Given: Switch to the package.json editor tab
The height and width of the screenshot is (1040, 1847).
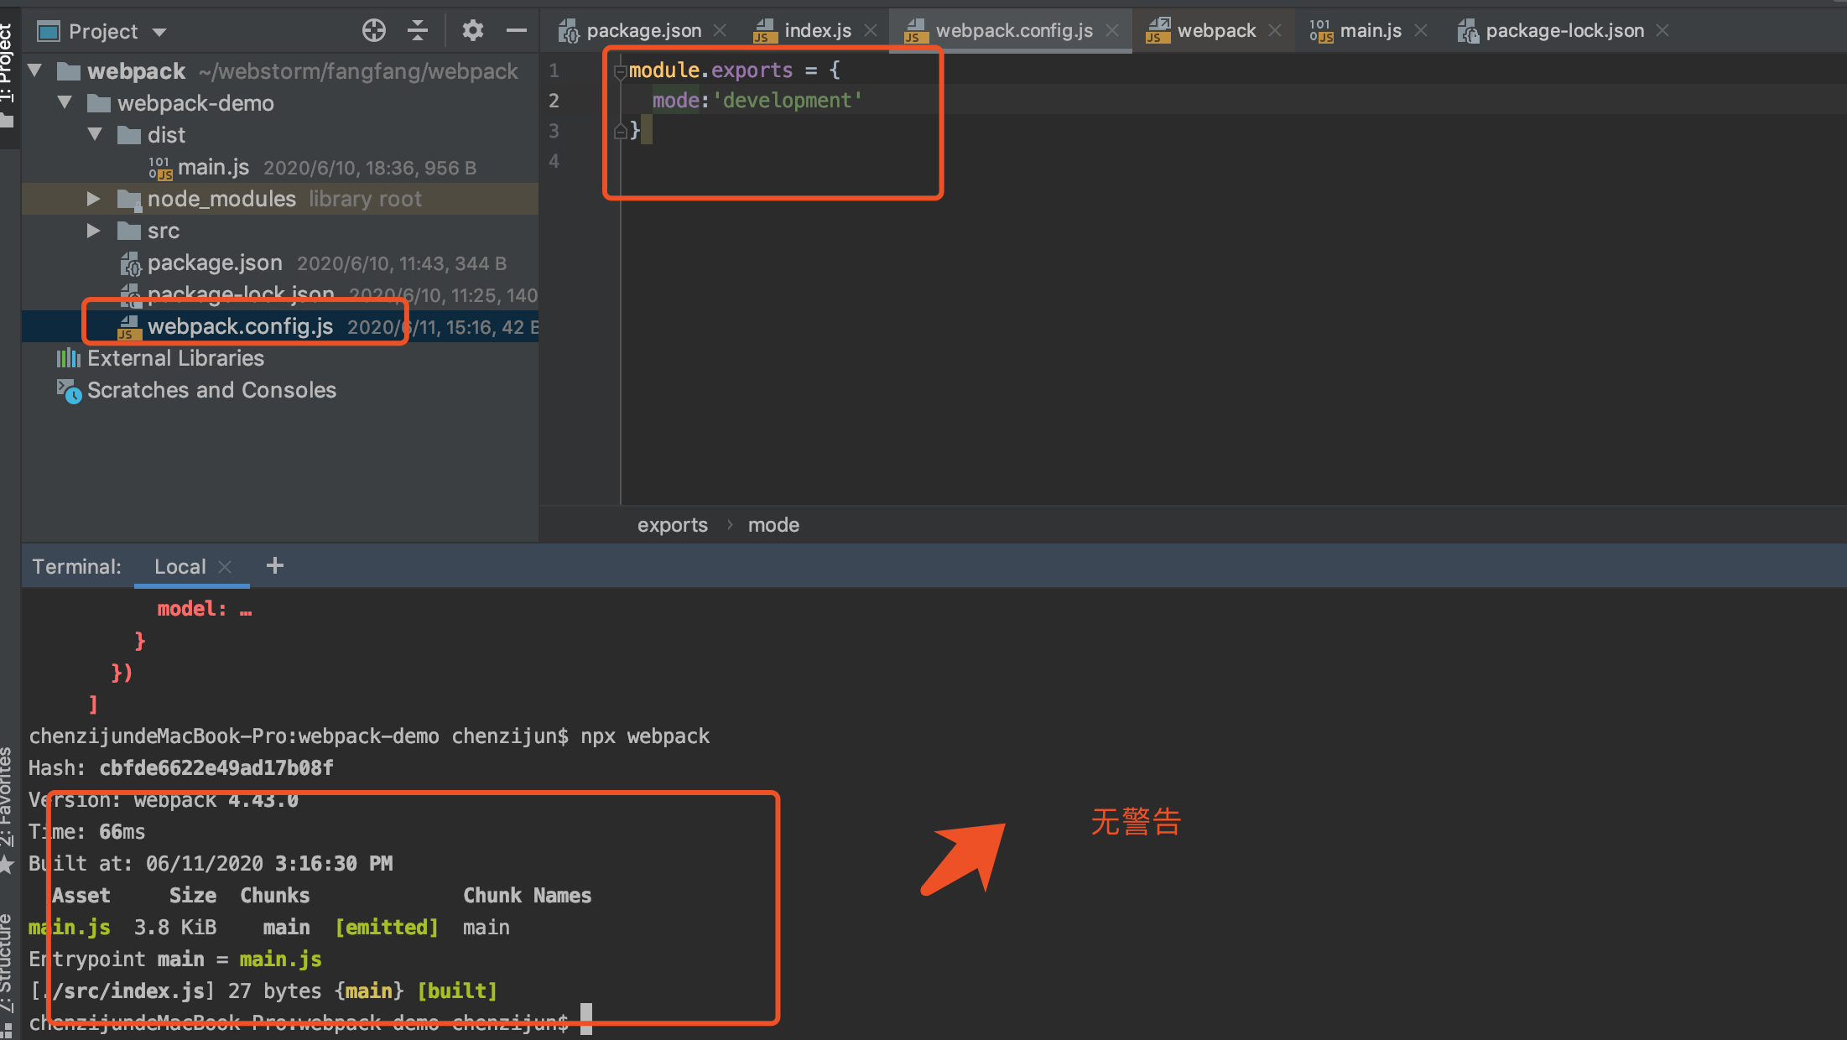Looking at the screenshot, I should 643,31.
